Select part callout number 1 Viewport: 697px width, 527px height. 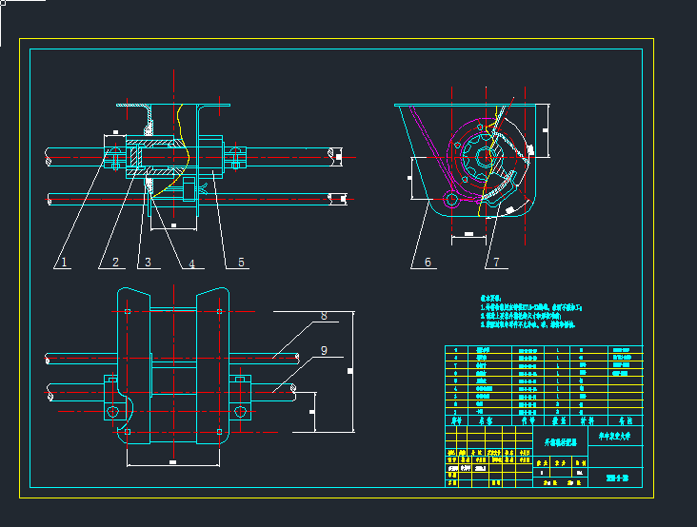64,262
